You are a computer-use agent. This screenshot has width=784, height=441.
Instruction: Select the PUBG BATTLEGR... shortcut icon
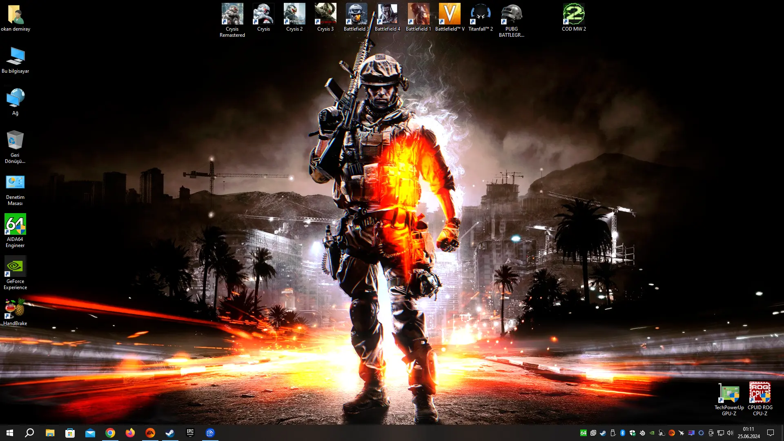tap(512, 20)
